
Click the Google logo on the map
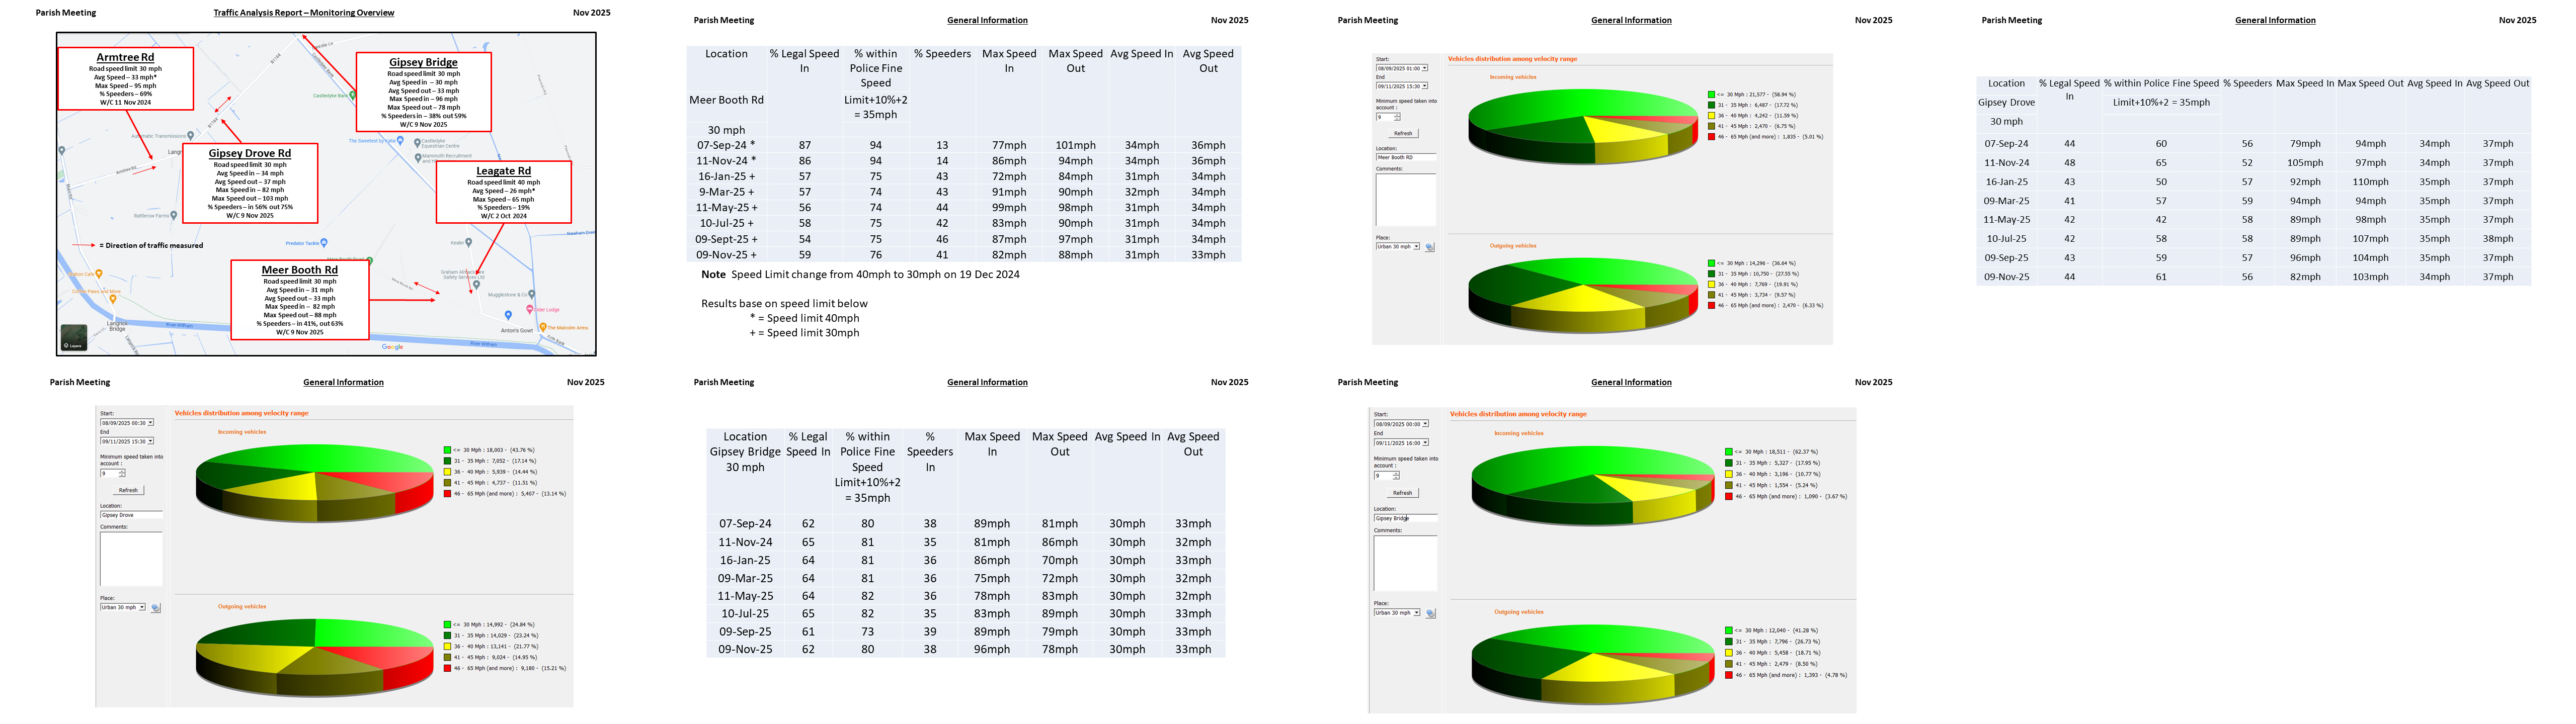click(x=392, y=347)
